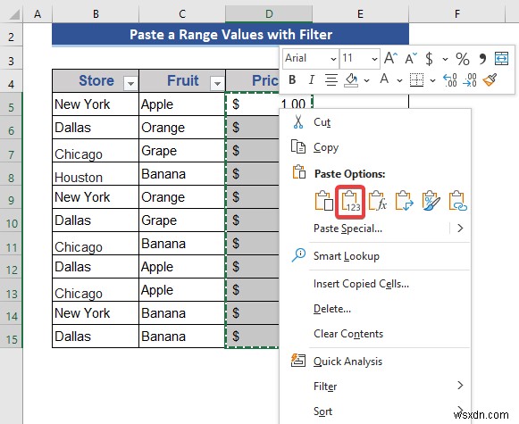
Task: Click the Paste Values (123) icon
Action: point(350,202)
